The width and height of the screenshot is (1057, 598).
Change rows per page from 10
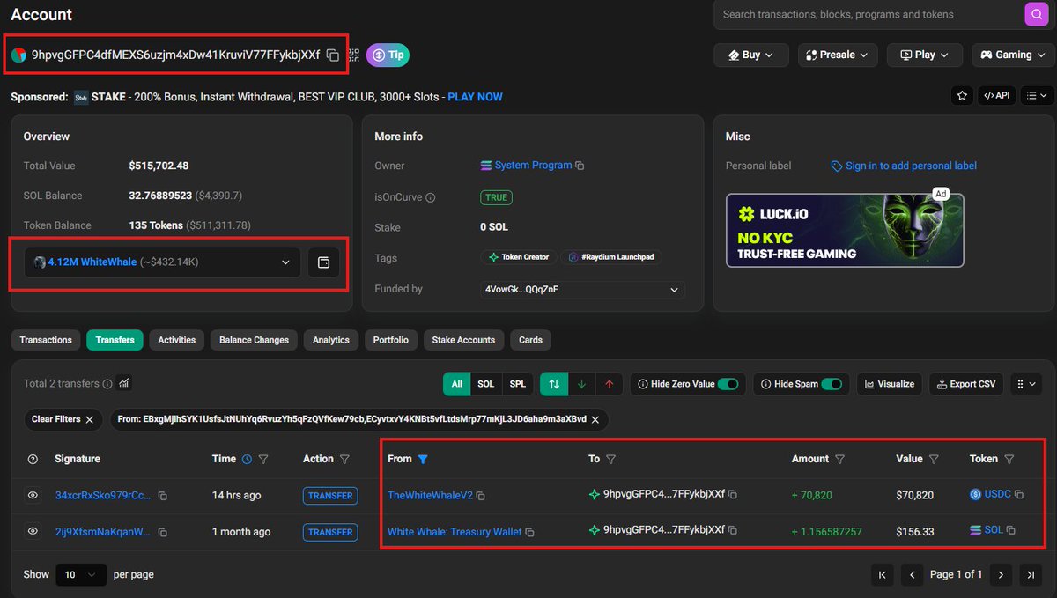click(x=81, y=574)
